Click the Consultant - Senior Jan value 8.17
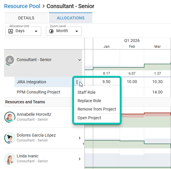 click(x=106, y=73)
